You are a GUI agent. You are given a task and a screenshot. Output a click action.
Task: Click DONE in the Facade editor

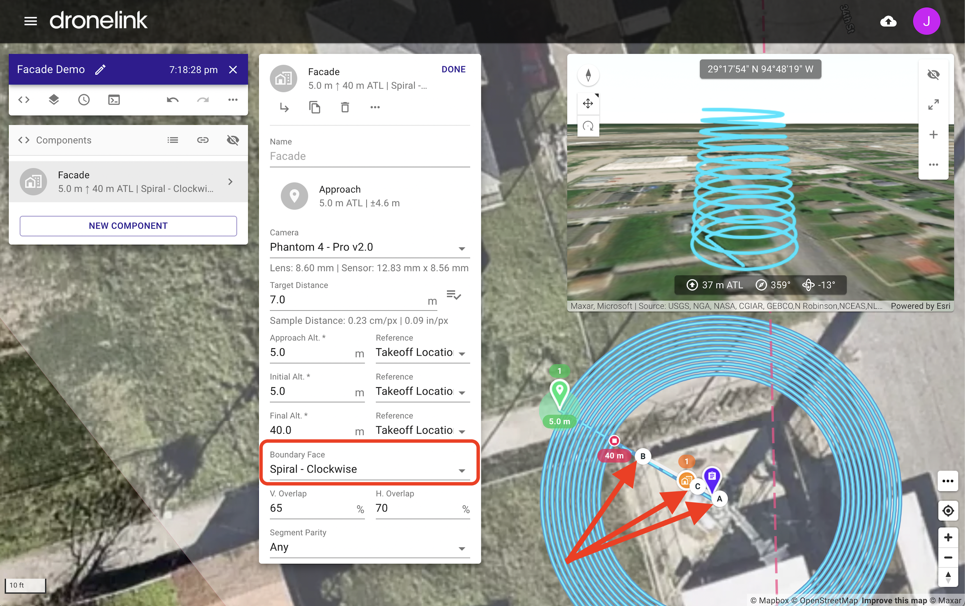point(453,69)
